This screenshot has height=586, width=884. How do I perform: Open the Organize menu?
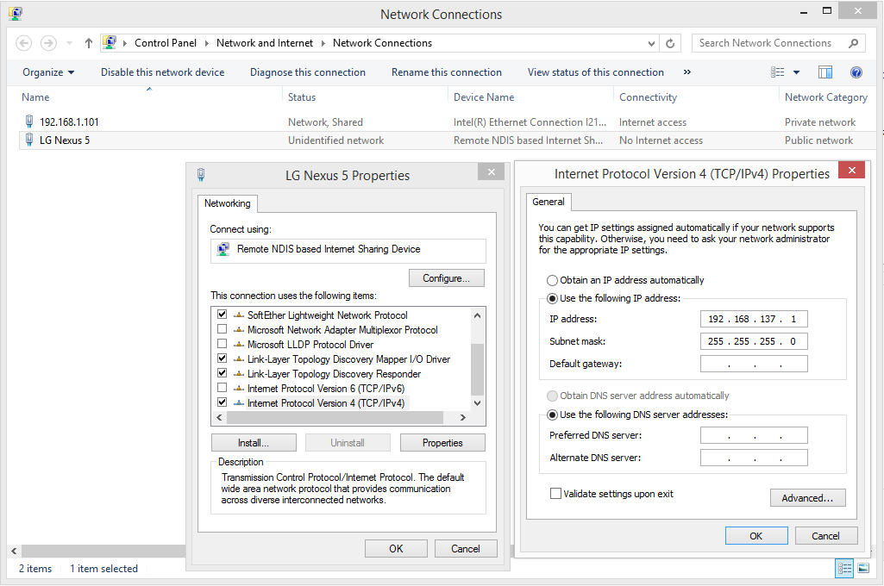(x=48, y=72)
